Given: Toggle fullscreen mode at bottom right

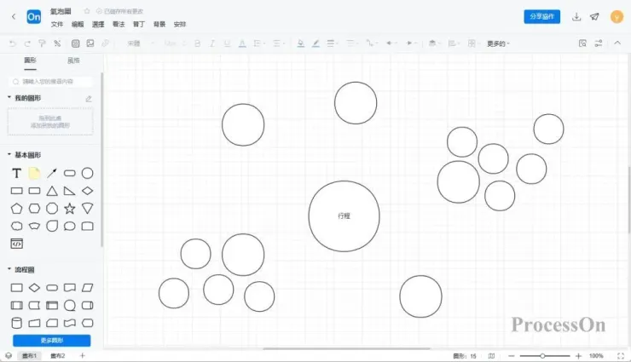Looking at the screenshot, I should point(621,356).
